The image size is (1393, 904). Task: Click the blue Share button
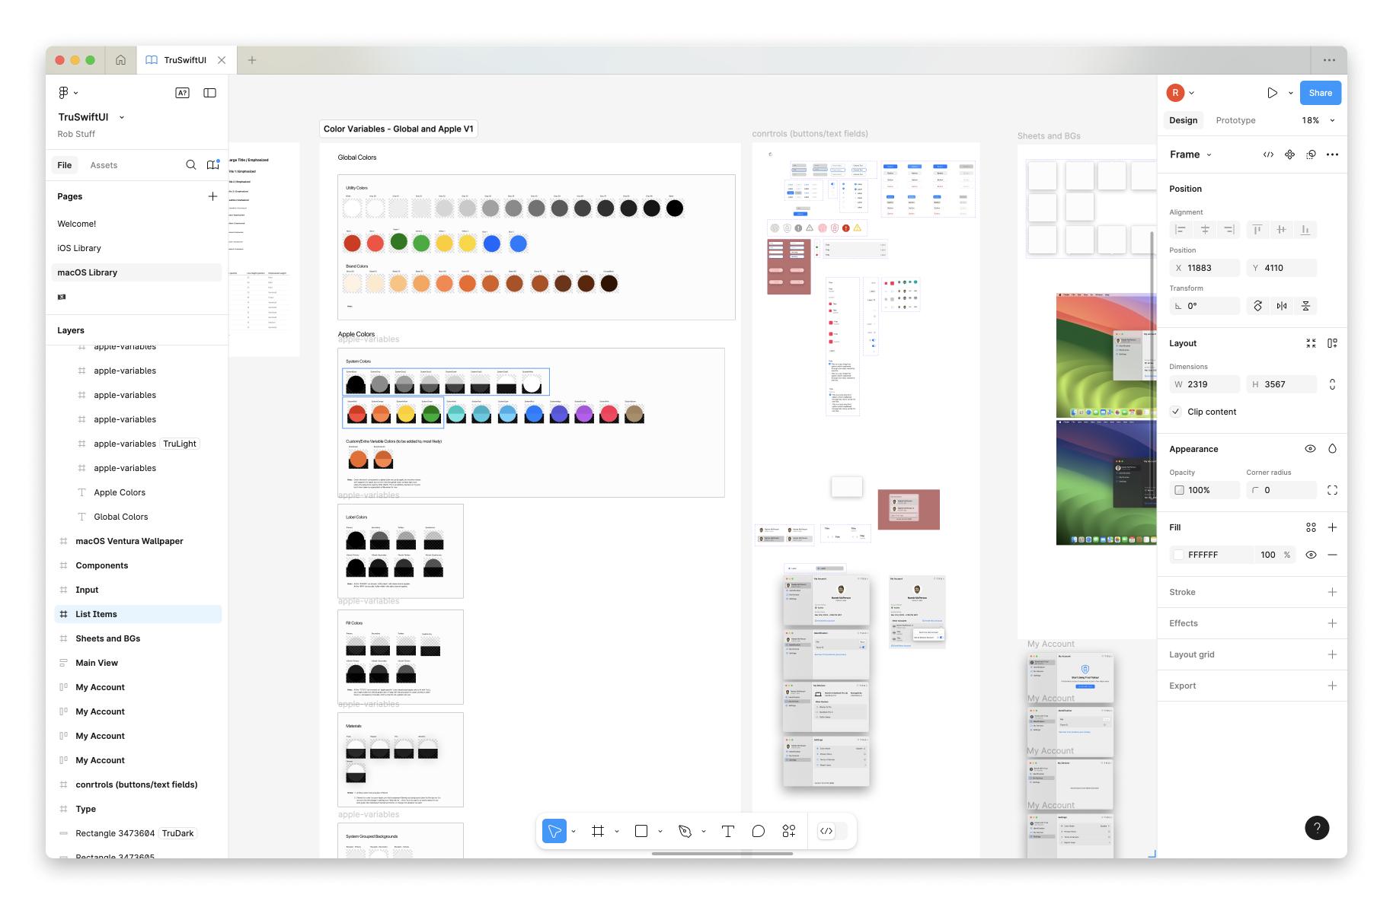coord(1320,93)
